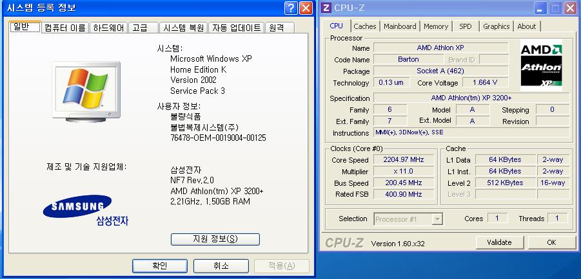
Task: Click the Specification field AMD Athlon(tm) XP 3200+
Action: pyautogui.click(x=471, y=98)
